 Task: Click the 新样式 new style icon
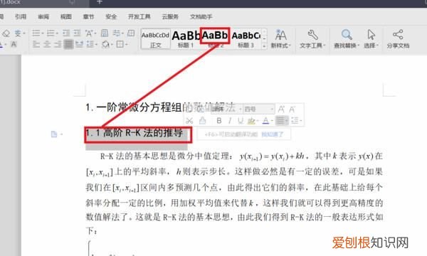point(281,35)
